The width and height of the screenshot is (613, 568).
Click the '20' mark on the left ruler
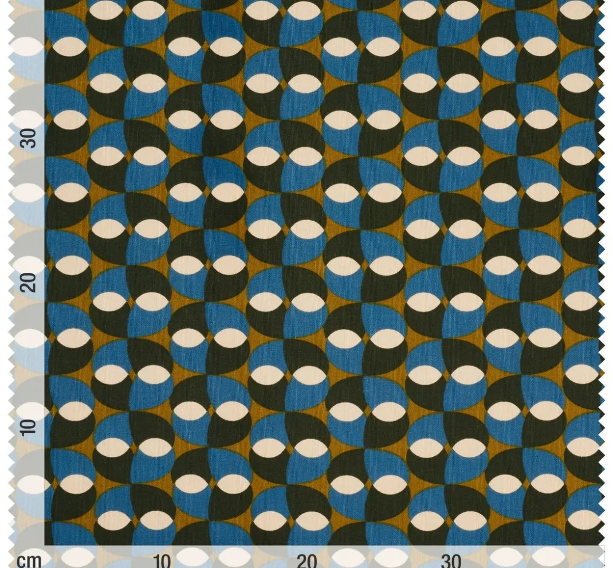pyautogui.click(x=28, y=283)
